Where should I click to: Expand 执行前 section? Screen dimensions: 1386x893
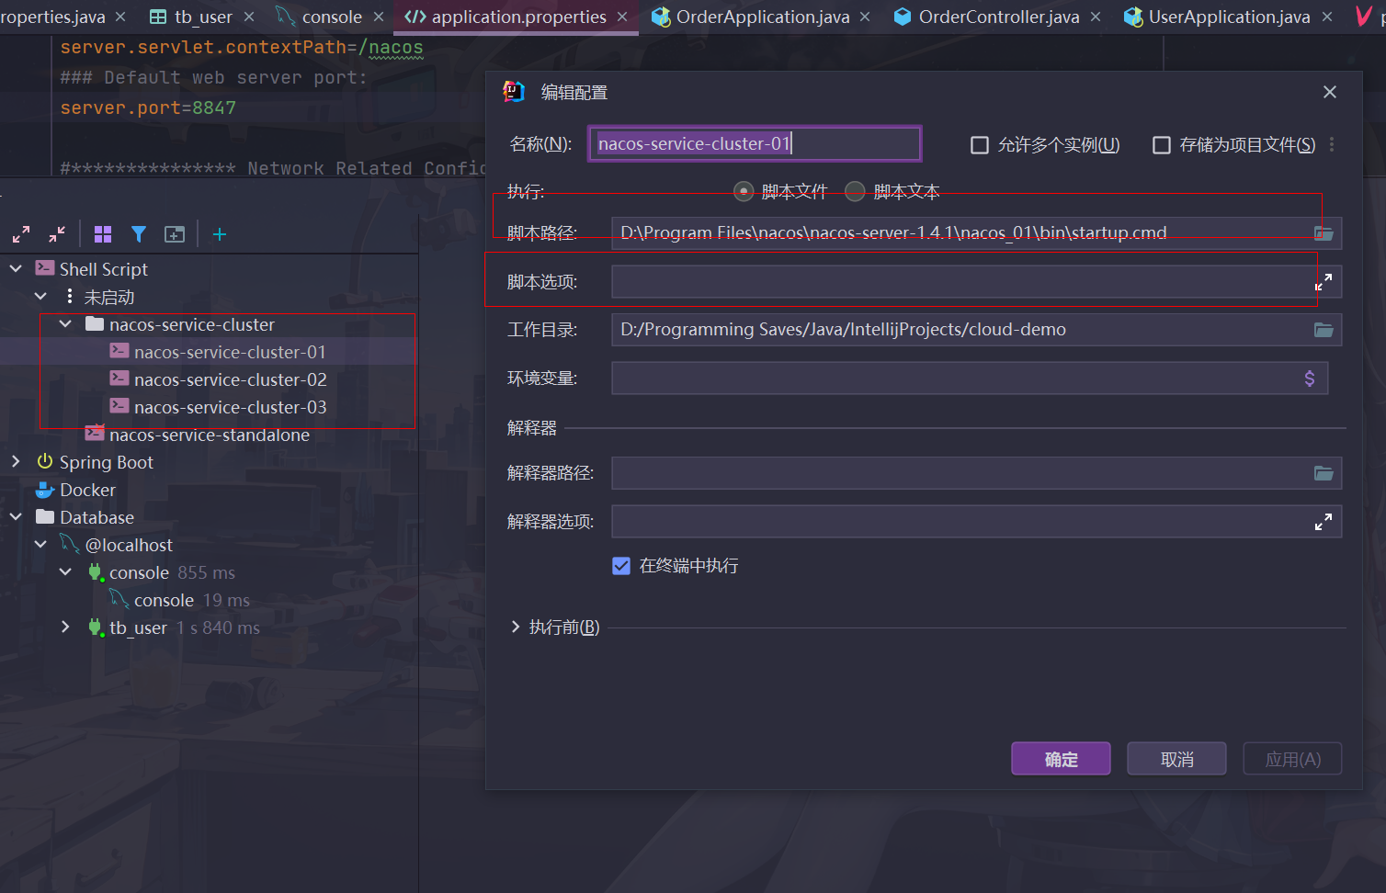(516, 627)
